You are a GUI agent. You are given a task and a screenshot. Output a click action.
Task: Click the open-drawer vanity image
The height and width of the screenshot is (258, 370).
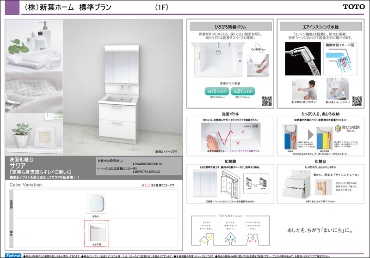coord(296,184)
